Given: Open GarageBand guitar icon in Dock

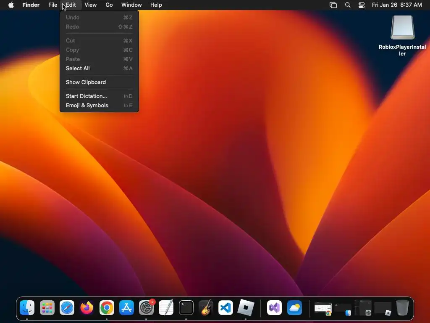Looking at the screenshot, I should coord(206,307).
